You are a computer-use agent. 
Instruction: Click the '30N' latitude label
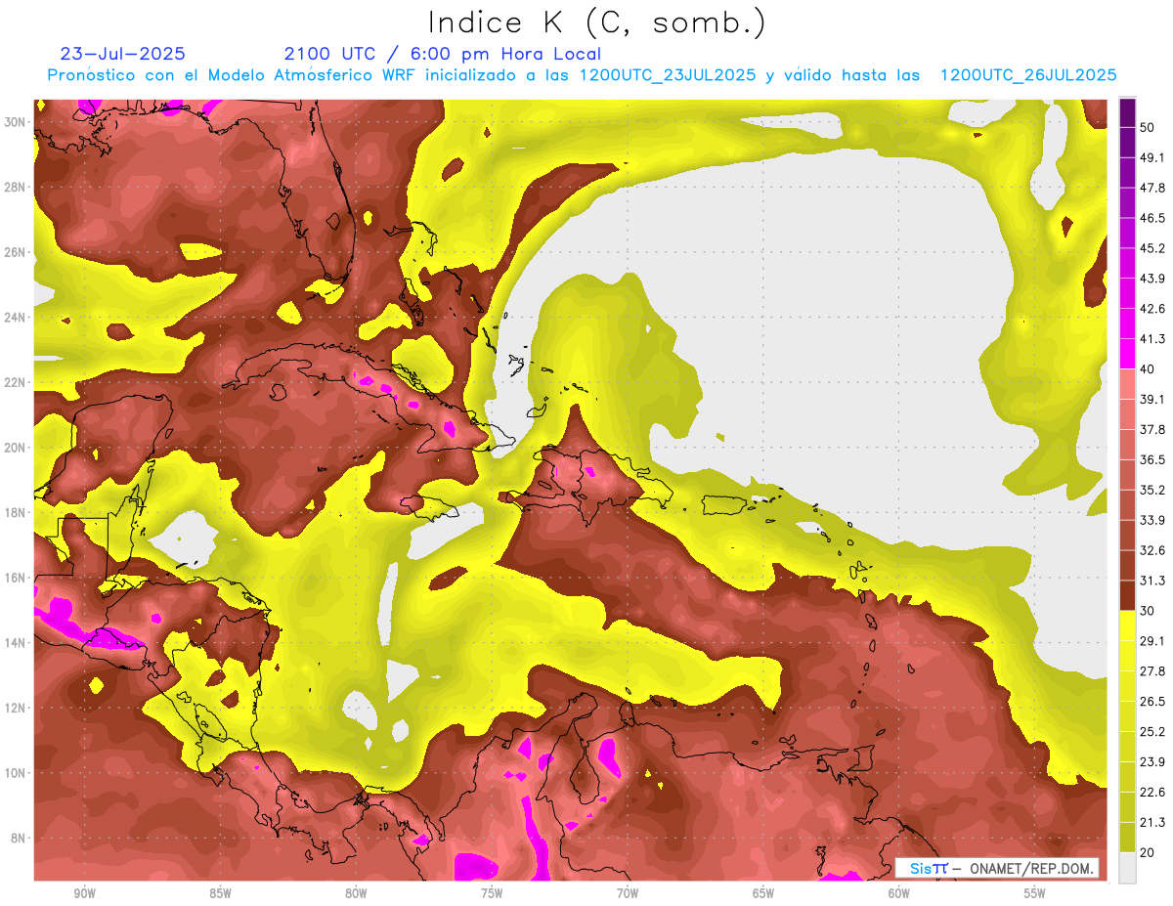click(x=17, y=122)
